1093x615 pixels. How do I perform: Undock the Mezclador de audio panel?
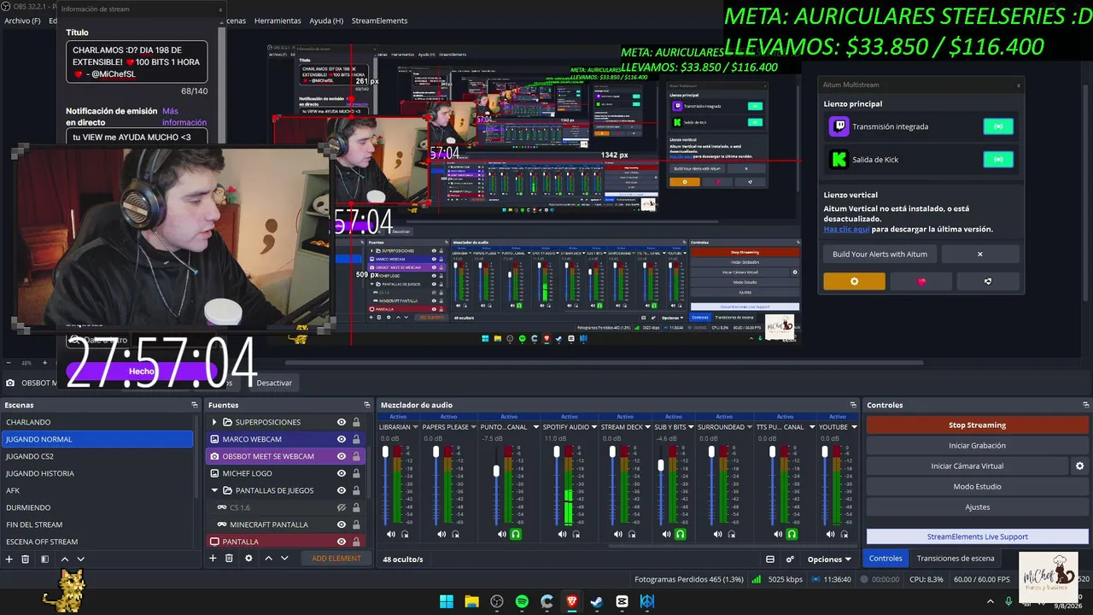[852, 405]
